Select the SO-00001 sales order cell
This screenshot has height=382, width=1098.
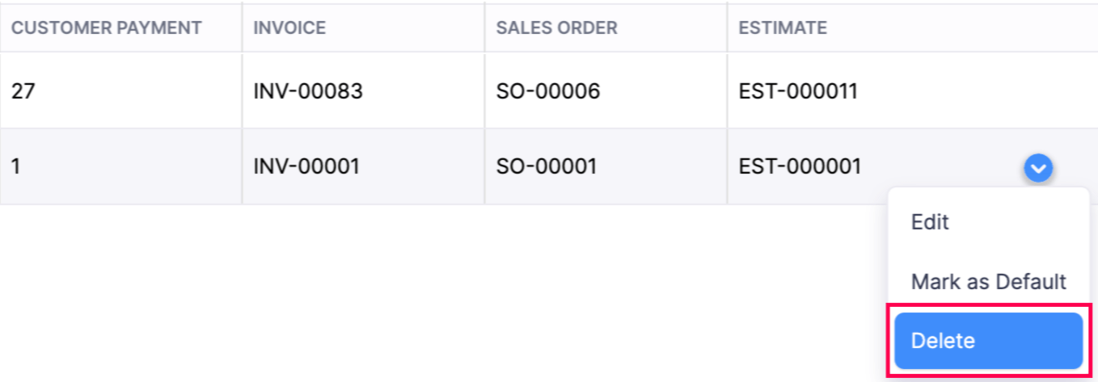point(547,167)
